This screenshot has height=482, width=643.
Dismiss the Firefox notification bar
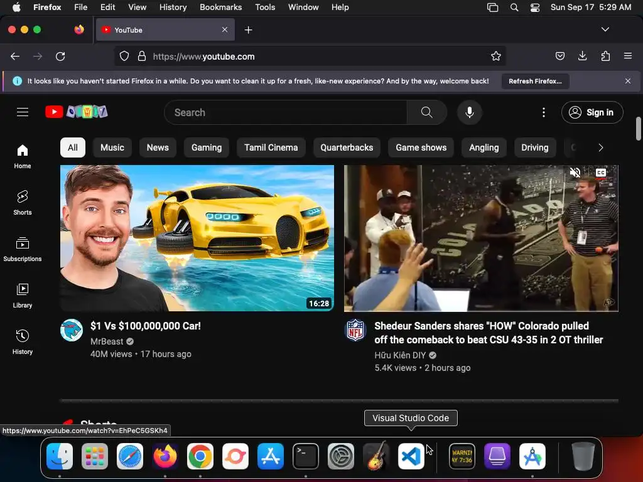(x=628, y=81)
